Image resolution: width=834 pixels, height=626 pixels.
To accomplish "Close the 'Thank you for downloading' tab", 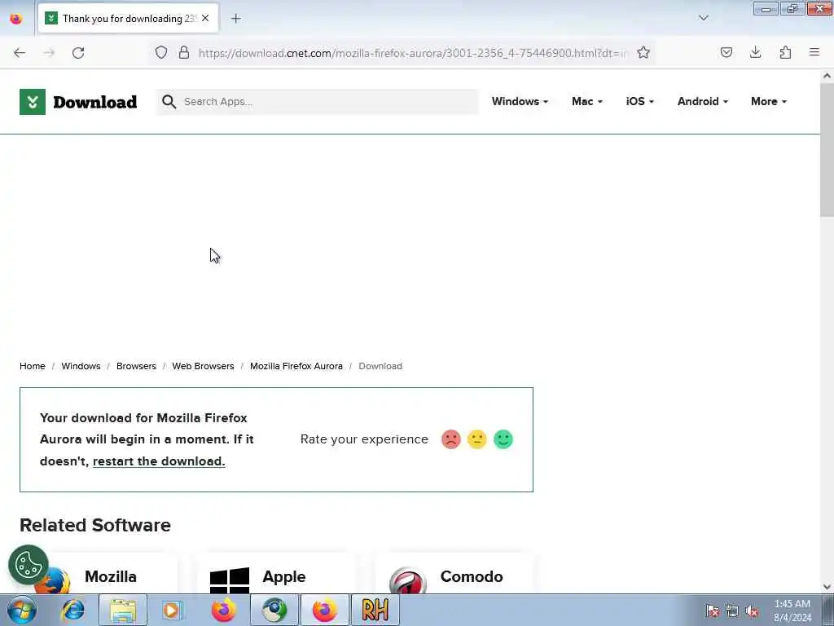I will (205, 18).
